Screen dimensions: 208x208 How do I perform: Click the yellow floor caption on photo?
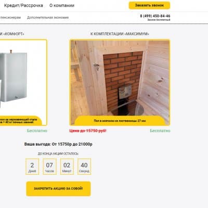[120, 121]
